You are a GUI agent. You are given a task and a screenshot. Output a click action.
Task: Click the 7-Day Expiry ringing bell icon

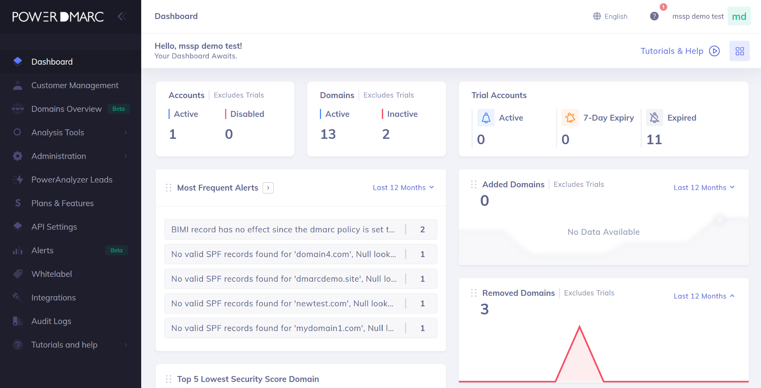pyautogui.click(x=570, y=118)
